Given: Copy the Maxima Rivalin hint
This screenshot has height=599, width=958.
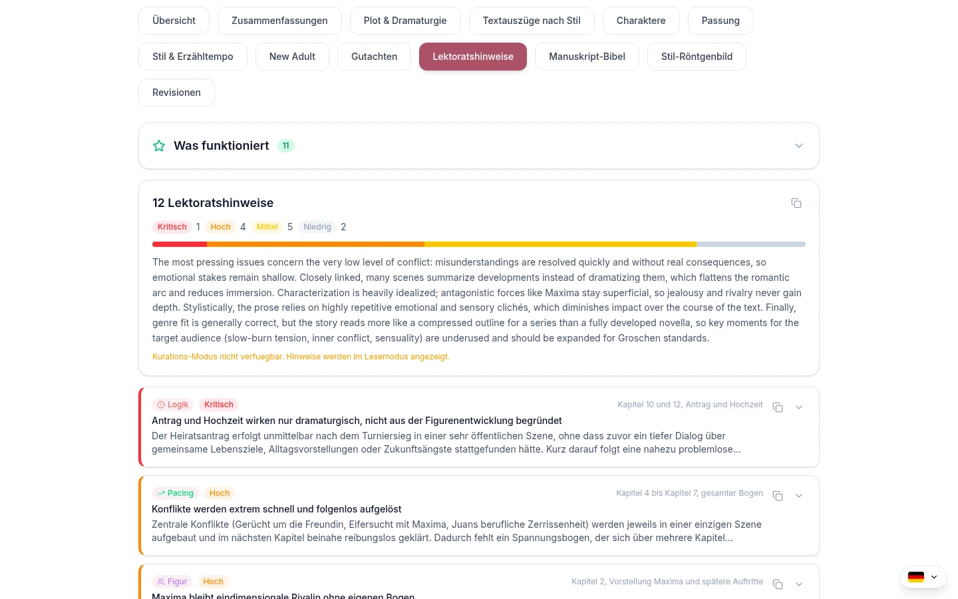Looking at the screenshot, I should point(777,584).
